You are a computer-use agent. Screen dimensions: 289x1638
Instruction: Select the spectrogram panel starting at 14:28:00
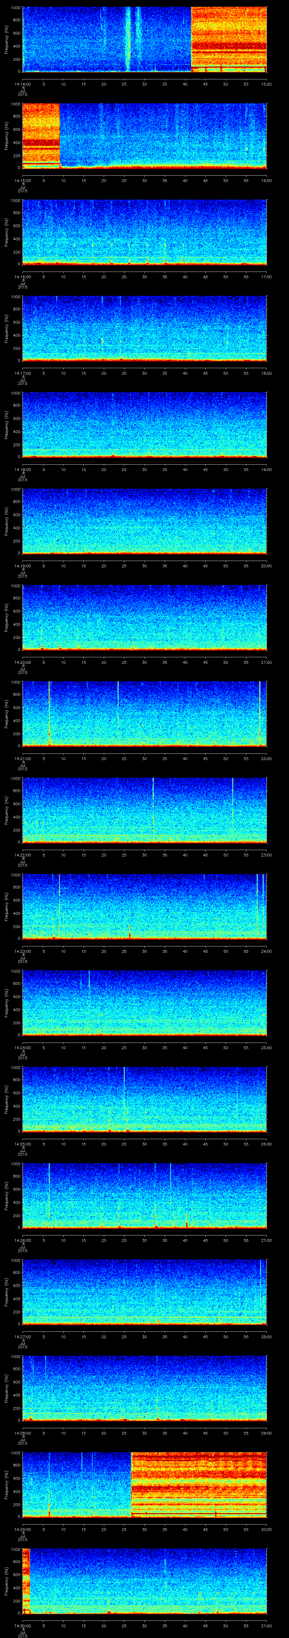coord(144,1388)
